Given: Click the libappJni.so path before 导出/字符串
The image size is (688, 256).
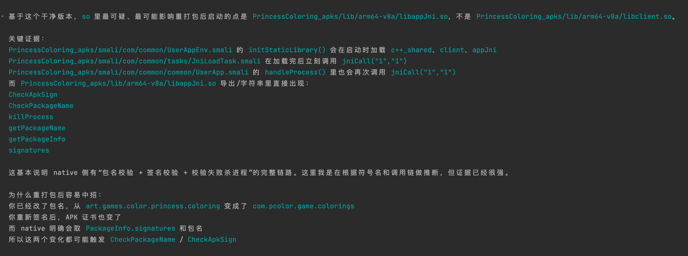Looking at the screenshot, I should tap(118, 84).
